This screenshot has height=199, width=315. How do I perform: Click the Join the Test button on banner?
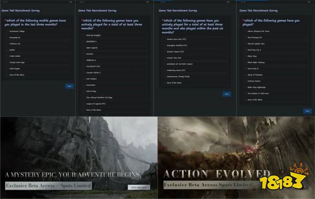click(x=139, y=187)
